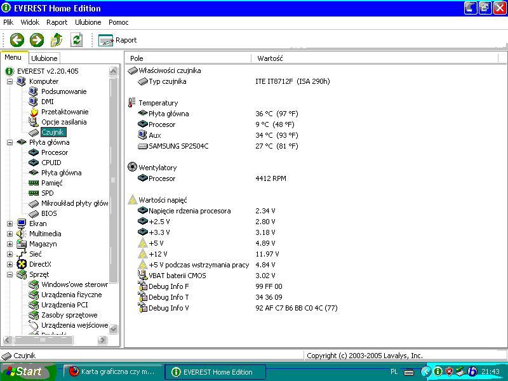
Task: Click the Ekran monitor icon
Action: pos(22,224)
